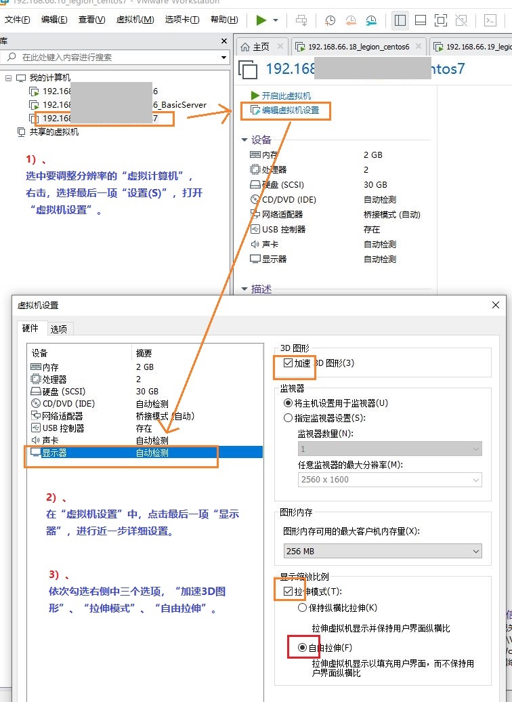The image size is (512, 702).
Task: Click 桥接模式 (自动) value in summary panel
Action: [x=392, y=214]
